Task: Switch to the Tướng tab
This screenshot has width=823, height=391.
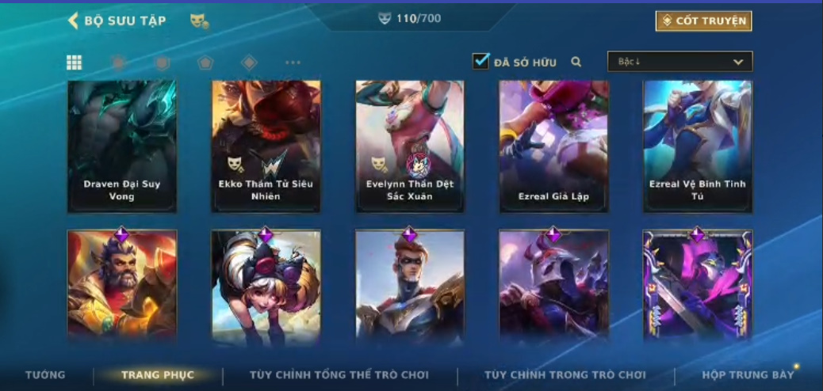Action: (x=45, y=374)
